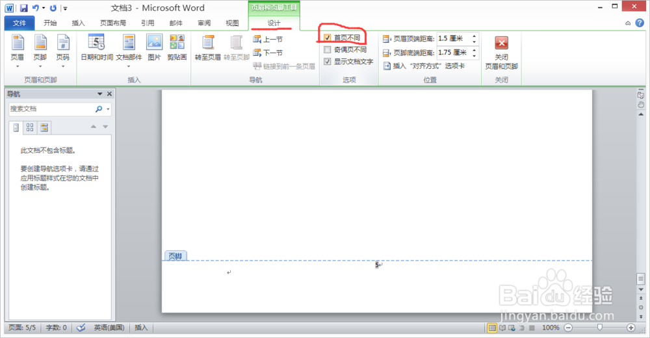Screen dimensions: 650x338
Task: Switch to the 视图 (View) tab
Action: pyautogui.click(x=232, y=23)
